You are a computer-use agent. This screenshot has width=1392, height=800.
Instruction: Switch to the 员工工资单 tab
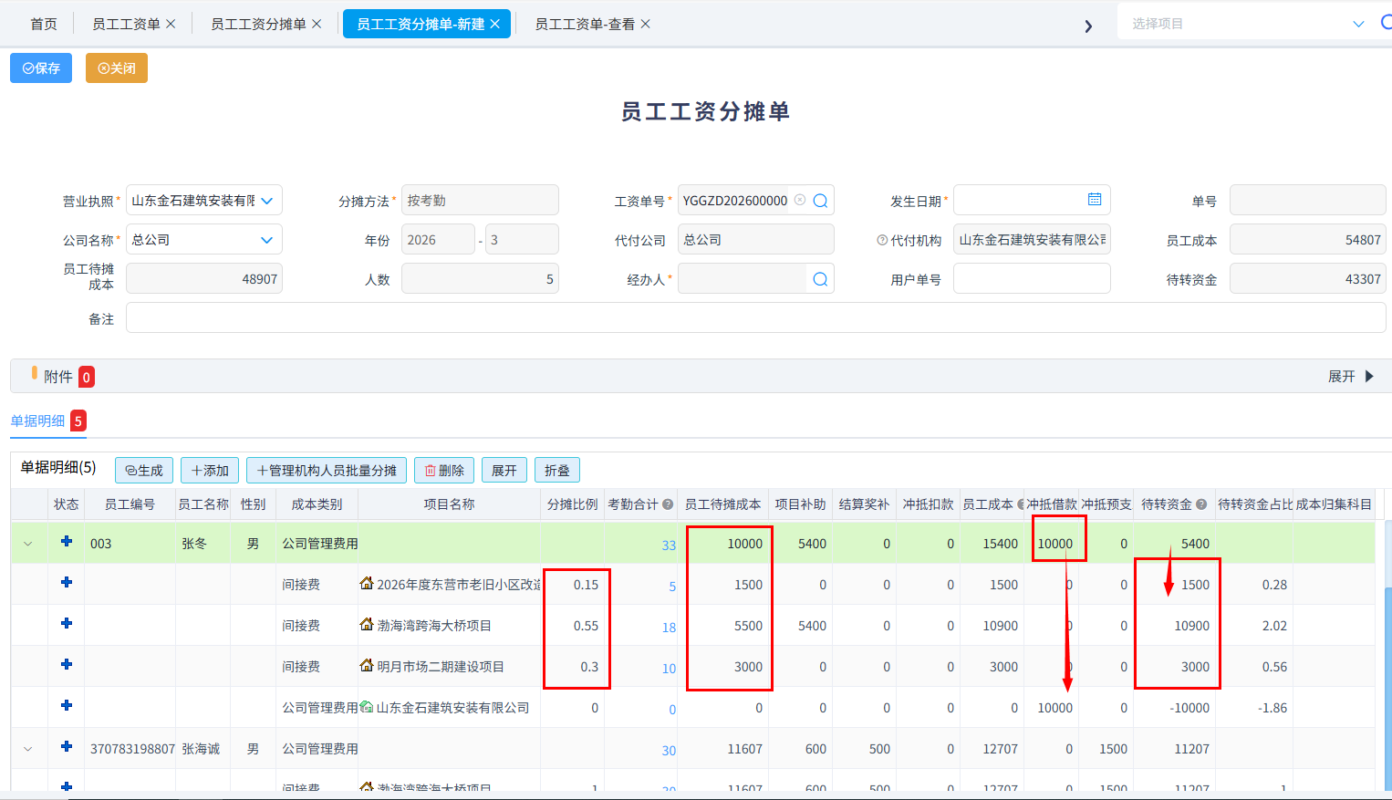126,24
